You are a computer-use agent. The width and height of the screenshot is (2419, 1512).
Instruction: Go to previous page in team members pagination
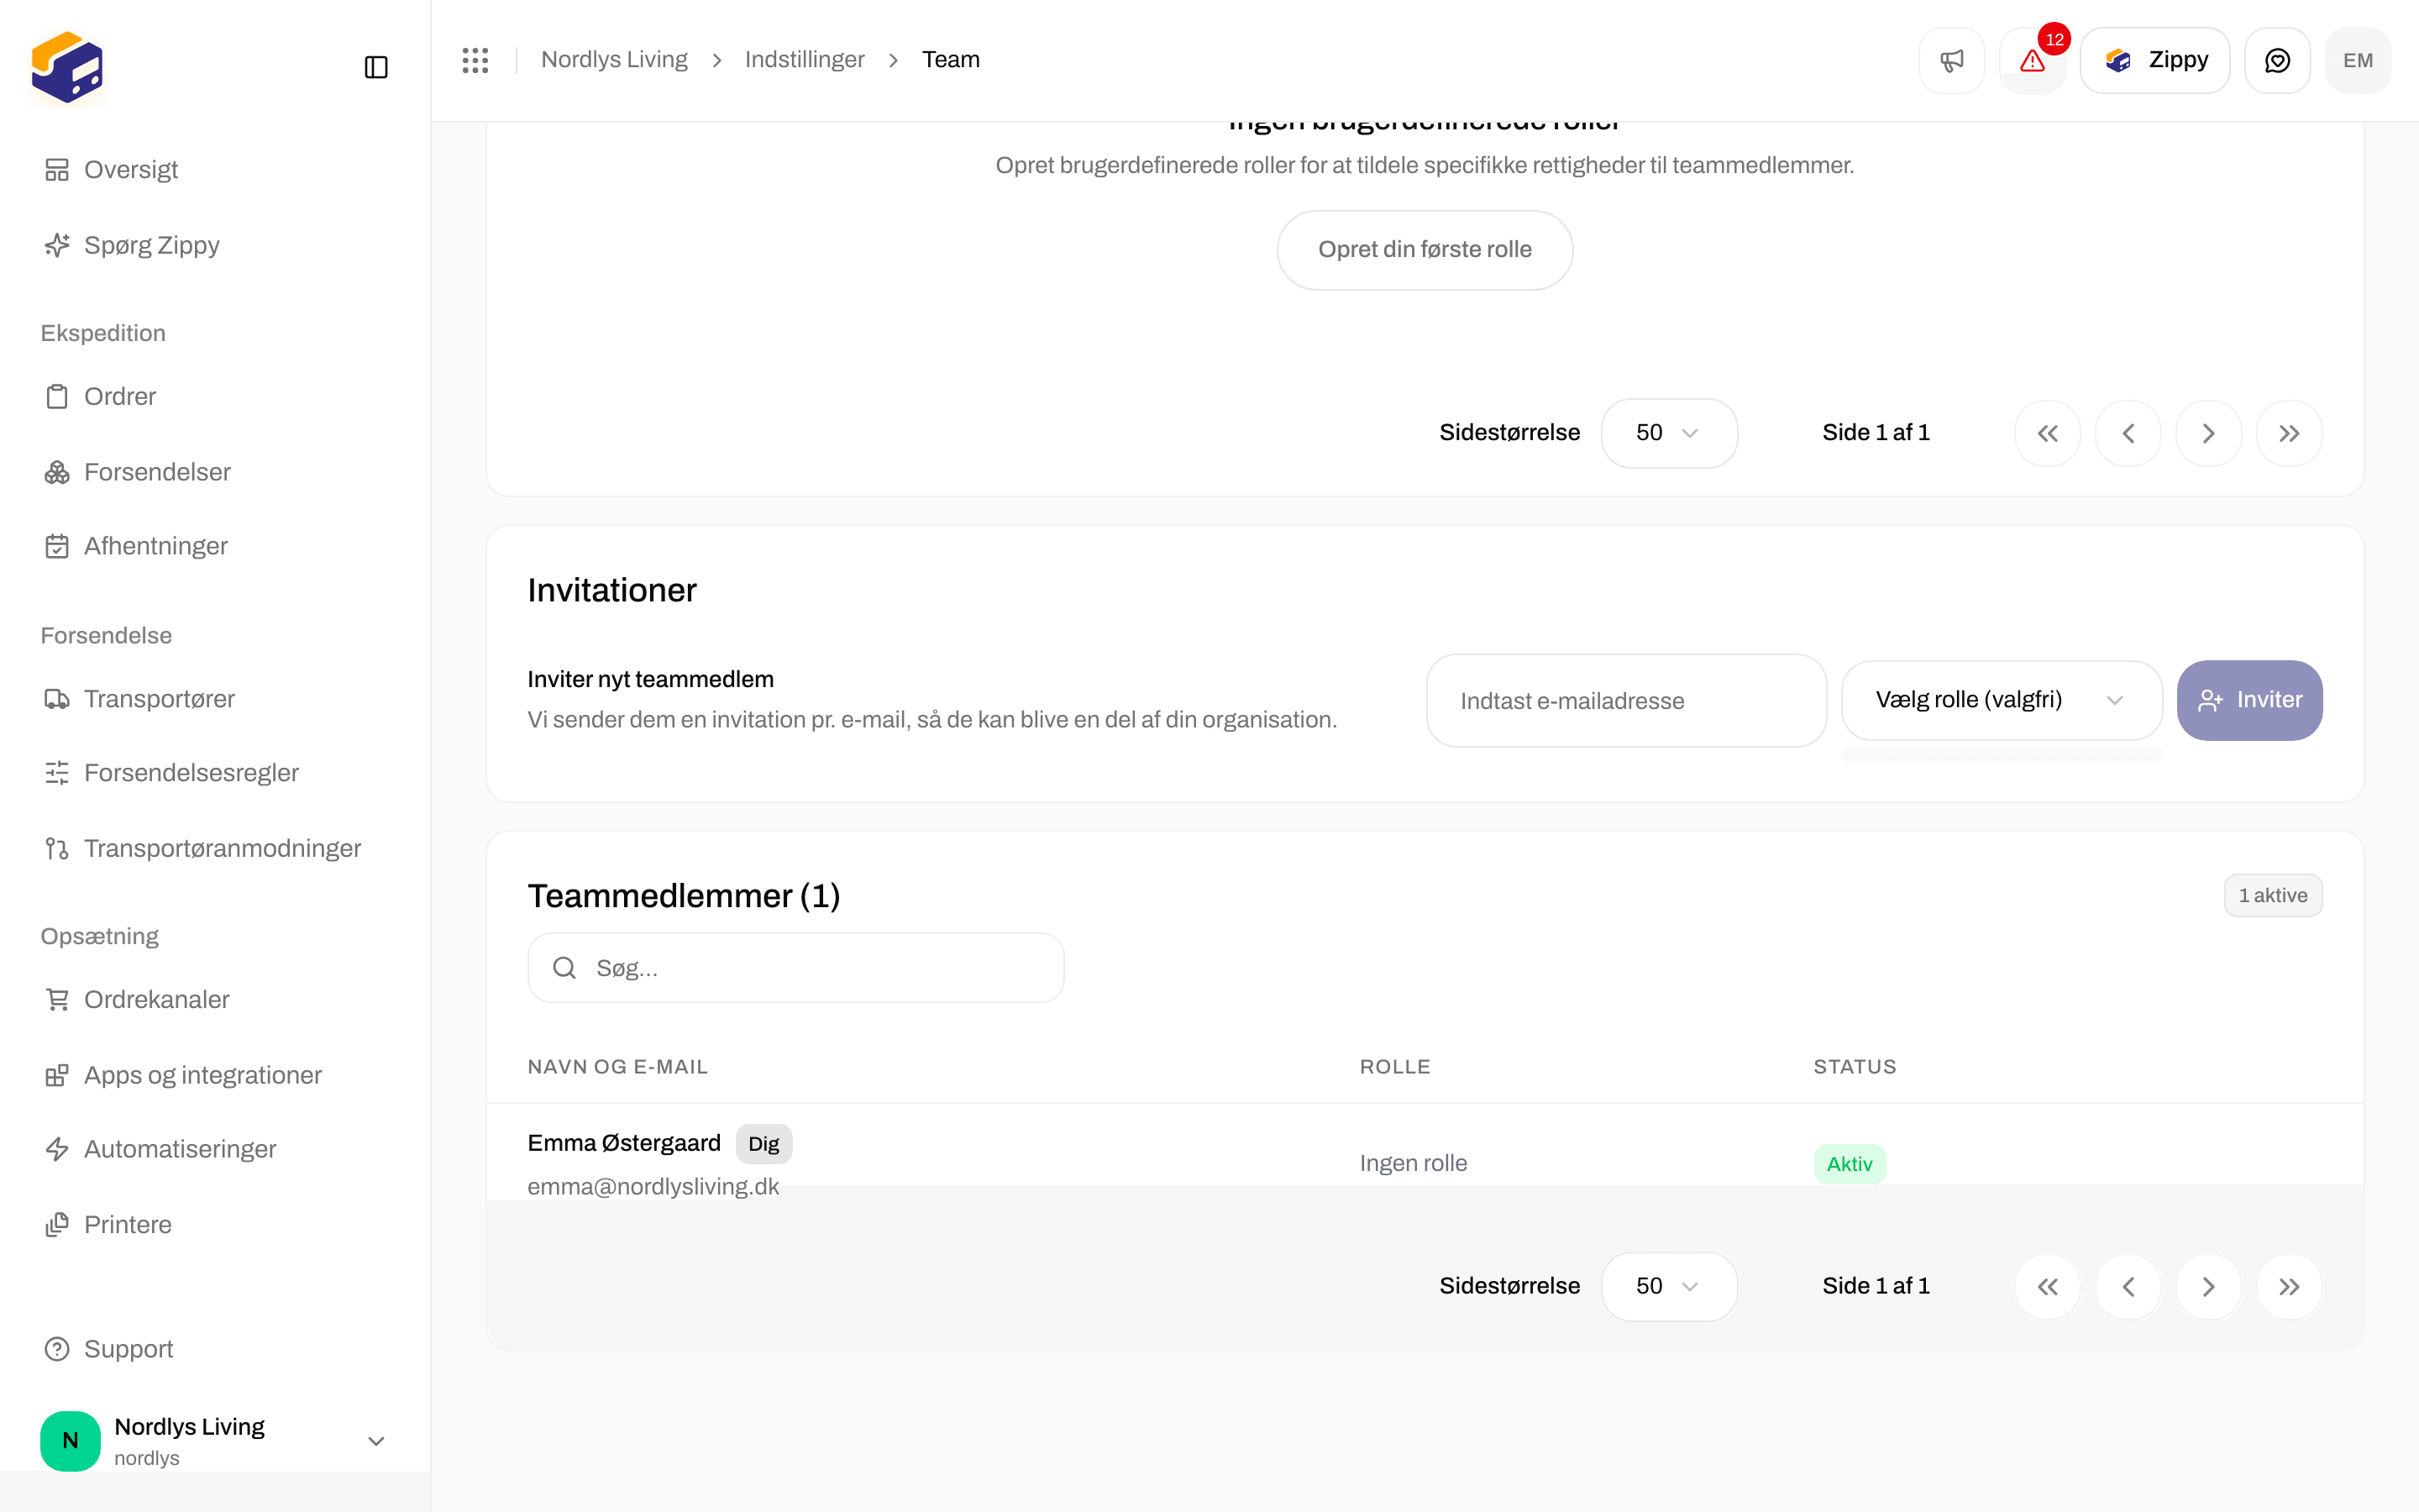(x=2128, y=1287)
